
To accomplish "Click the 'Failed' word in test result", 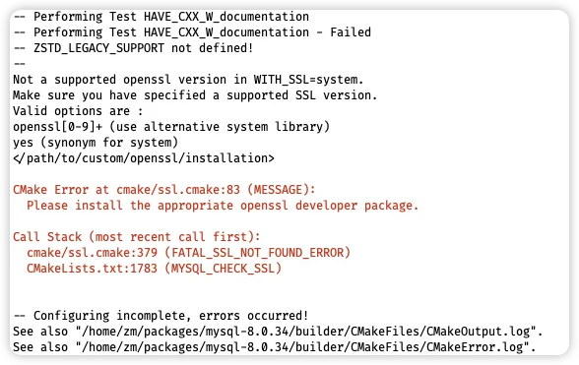I will pos(351,32).
